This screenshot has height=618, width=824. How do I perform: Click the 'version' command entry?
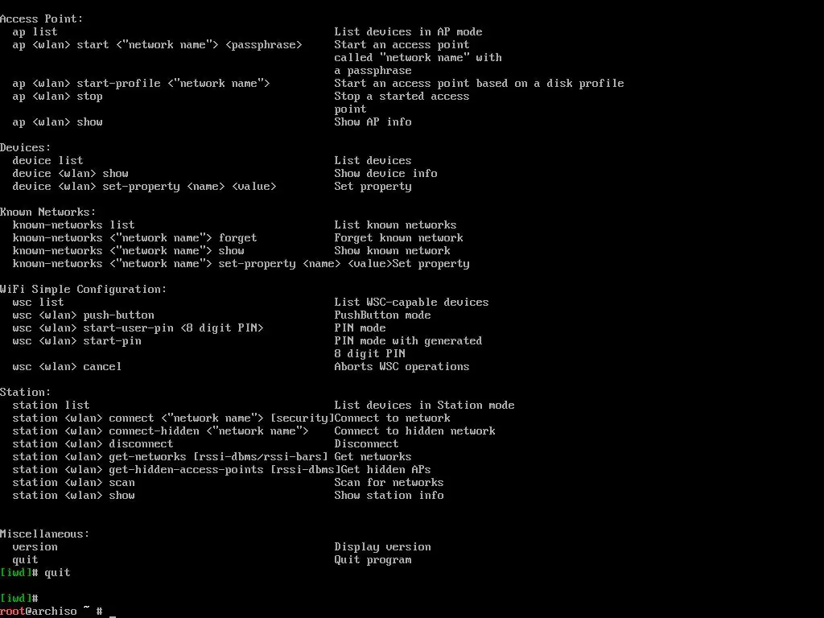[35, 547]
